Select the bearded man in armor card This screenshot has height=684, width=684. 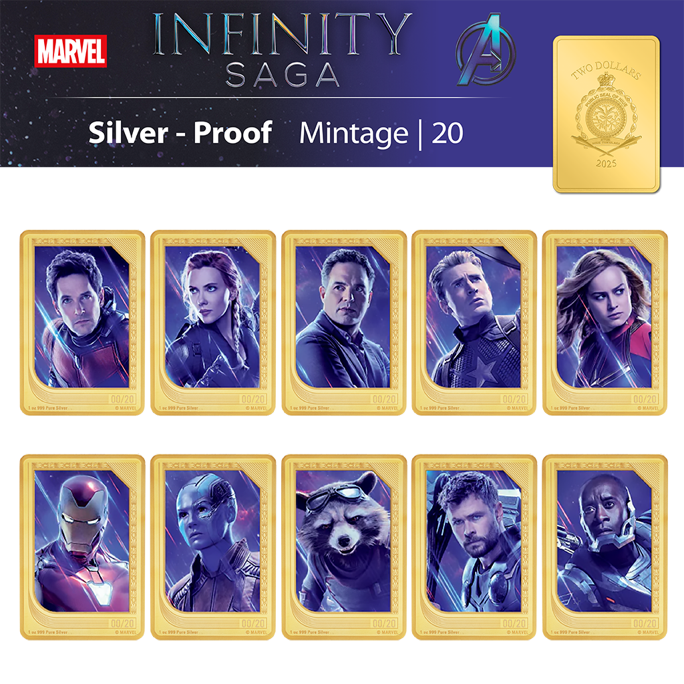pos(474,547)
